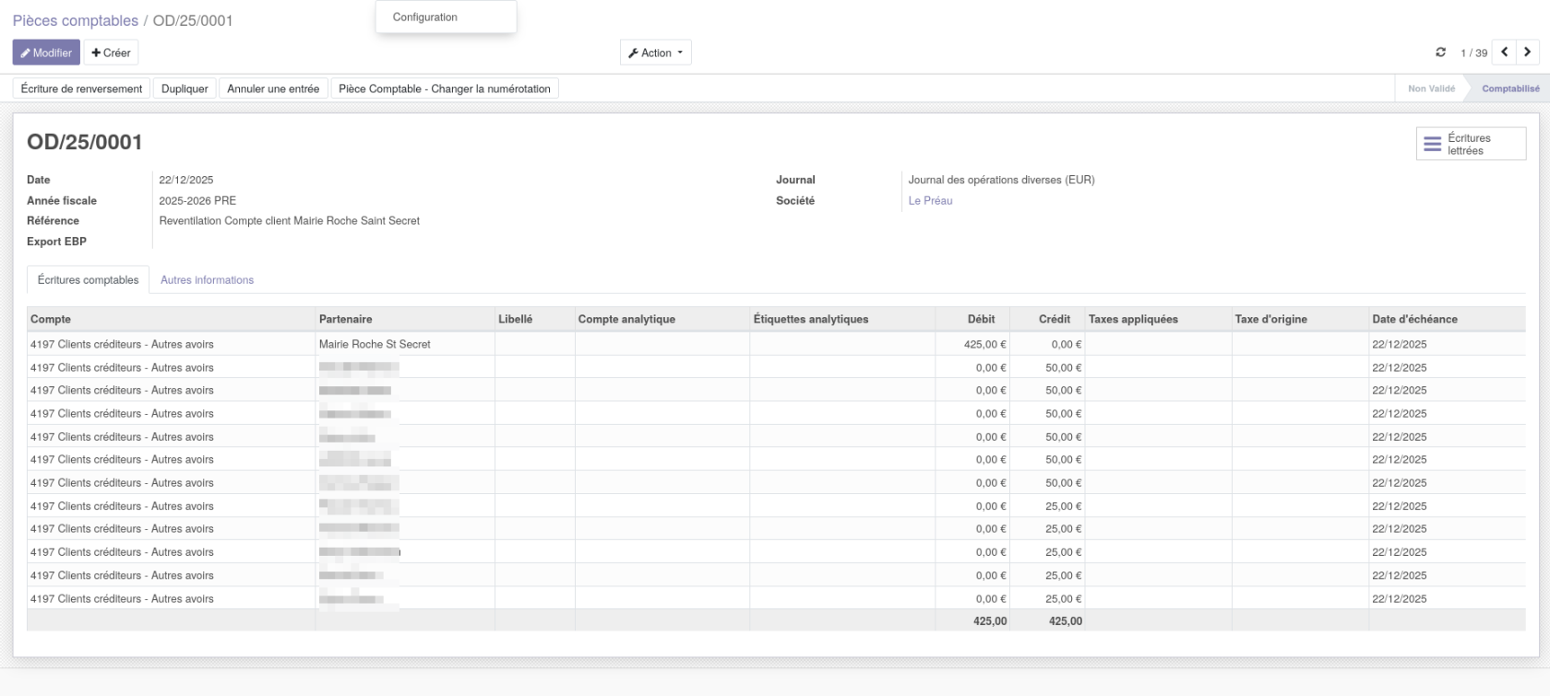Select the Écritures comptables tab
The image size is (1550, 696).
click(88, 280)
